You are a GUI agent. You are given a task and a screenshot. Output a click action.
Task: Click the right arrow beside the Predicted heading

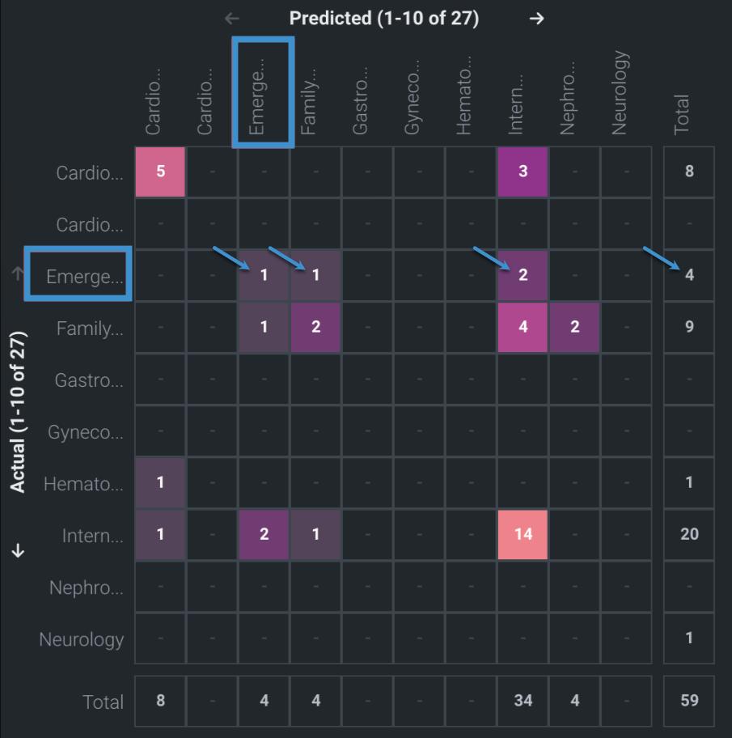pyautogui.click(x=536, y=19)
